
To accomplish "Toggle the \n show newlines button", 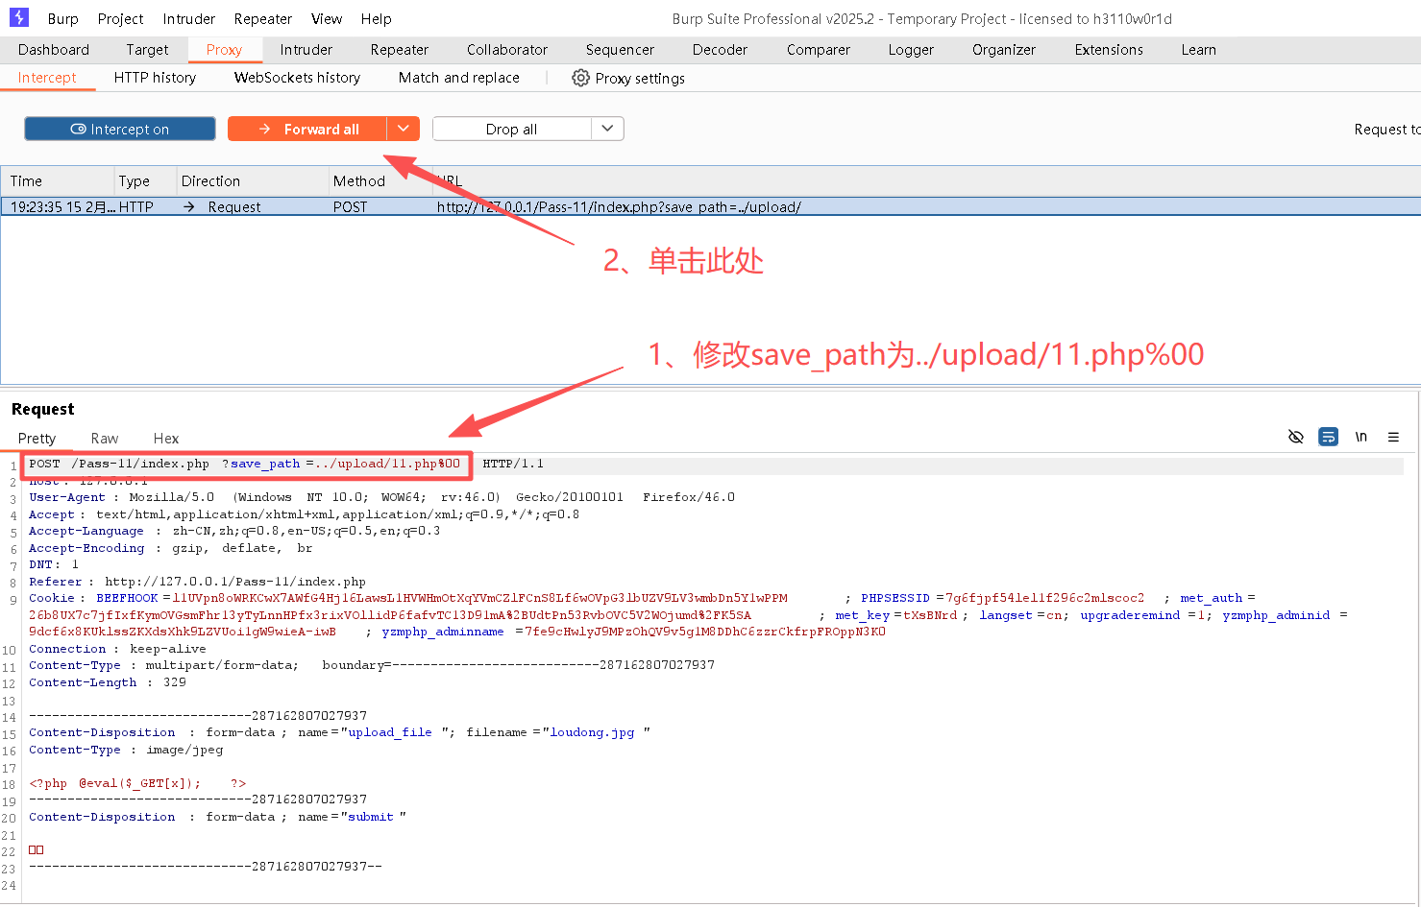I will click(1360, 437).
